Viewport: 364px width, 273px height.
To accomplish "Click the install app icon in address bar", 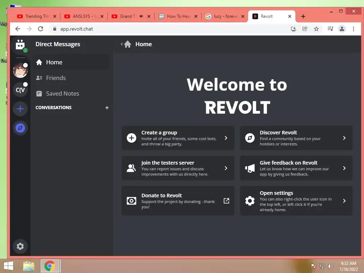I will [x=293, y=29].
